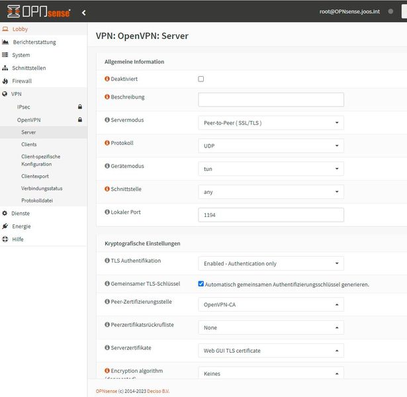The height and width of the screenshot is (397, 407).
Task: Show help info for Gerätemodus
Action: click(107, 166)
